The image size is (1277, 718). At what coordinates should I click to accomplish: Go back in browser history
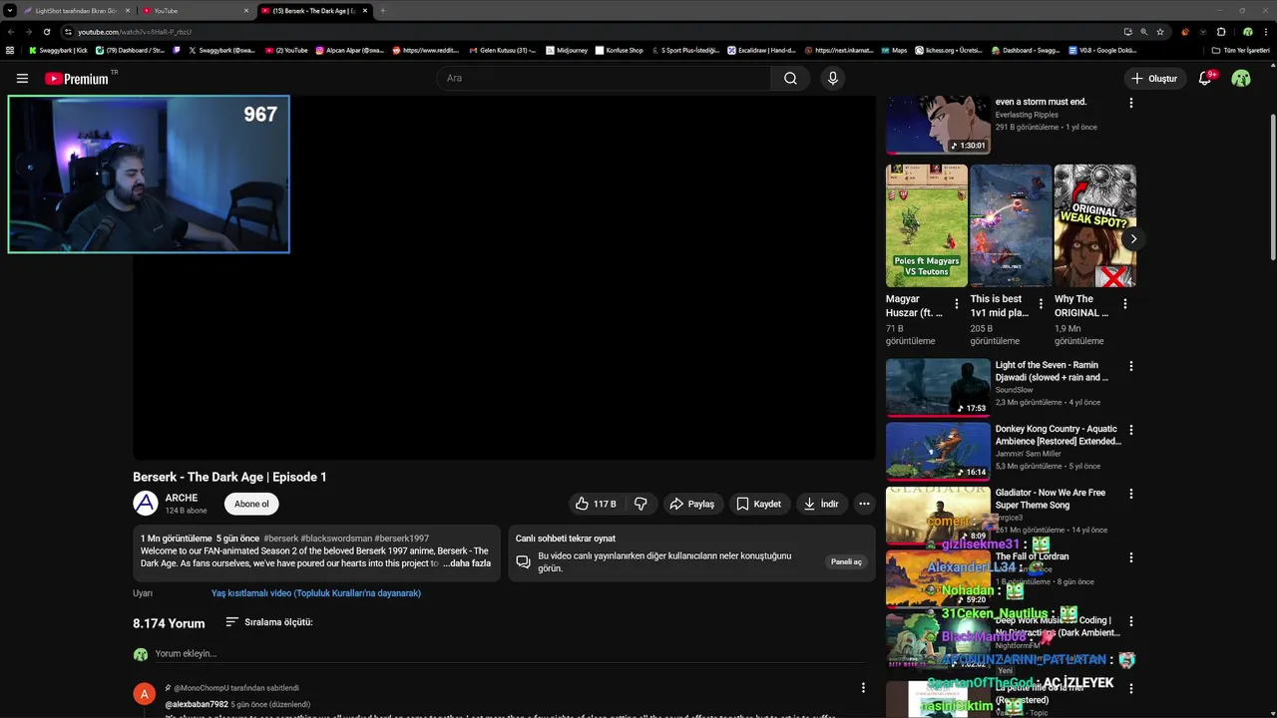pyautogui.click(x=11, y=32)
